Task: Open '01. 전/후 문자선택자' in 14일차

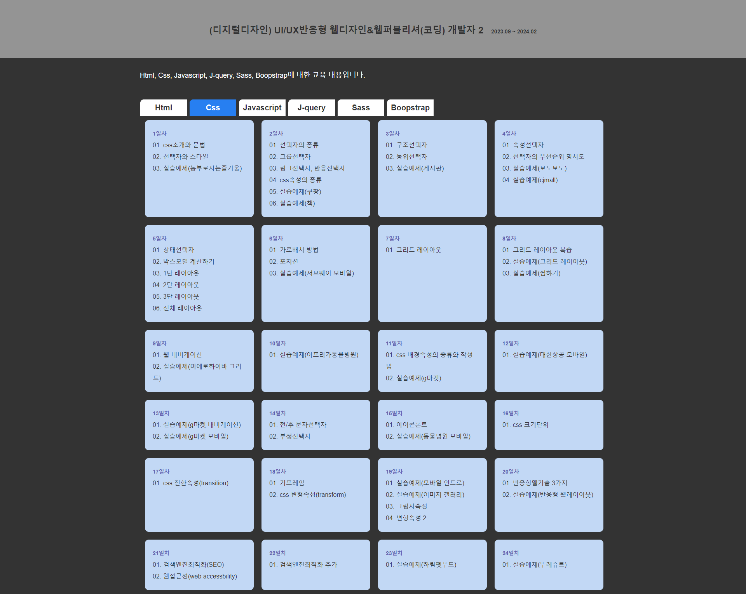Action: tap(298, 425)
